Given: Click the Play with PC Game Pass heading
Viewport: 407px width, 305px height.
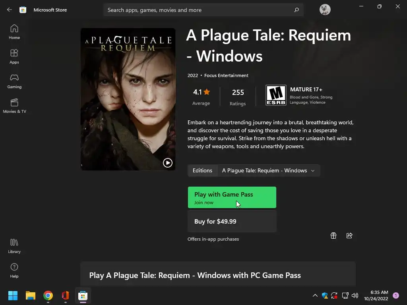Looking at the screenshot, I should pos(195,276).
